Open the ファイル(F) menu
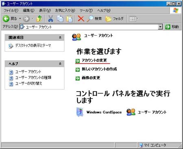 click(11, 11)
